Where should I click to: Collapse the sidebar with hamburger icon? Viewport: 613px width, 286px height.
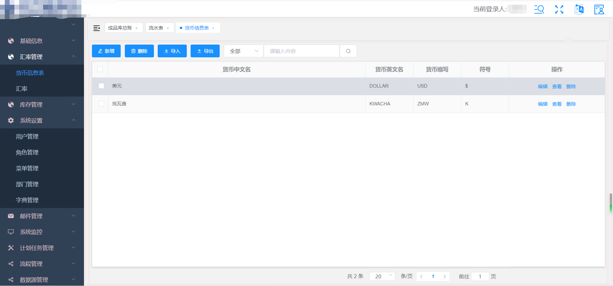[96, 28]
